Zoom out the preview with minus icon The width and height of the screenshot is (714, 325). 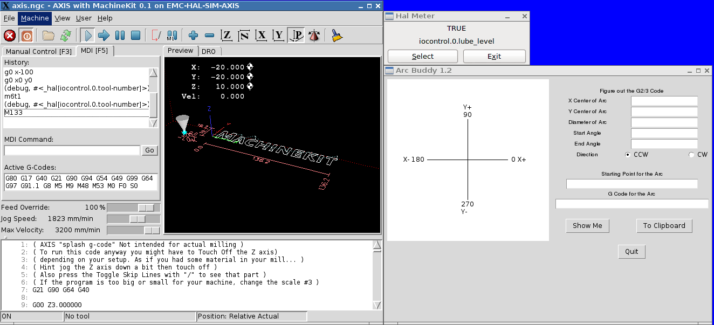pyautogui.click(x=210, y=36)
